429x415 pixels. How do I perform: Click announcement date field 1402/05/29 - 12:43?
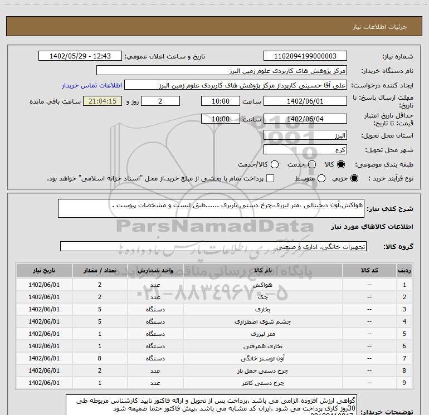pyautogui.click(x=80, y=56)
